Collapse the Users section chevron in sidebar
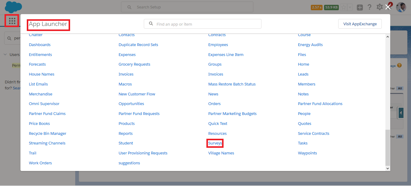Image resolution: width=411 pixels, height=186 pixels. pos(5,54)
